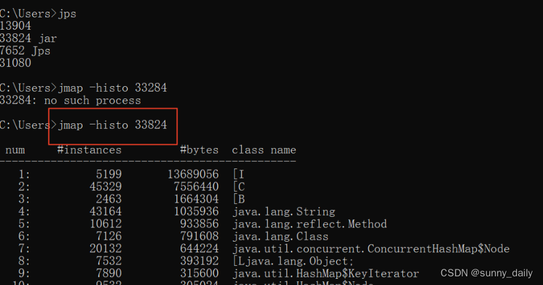Click class name java.util.HashMap$KeyIterator

pos(326,274)
